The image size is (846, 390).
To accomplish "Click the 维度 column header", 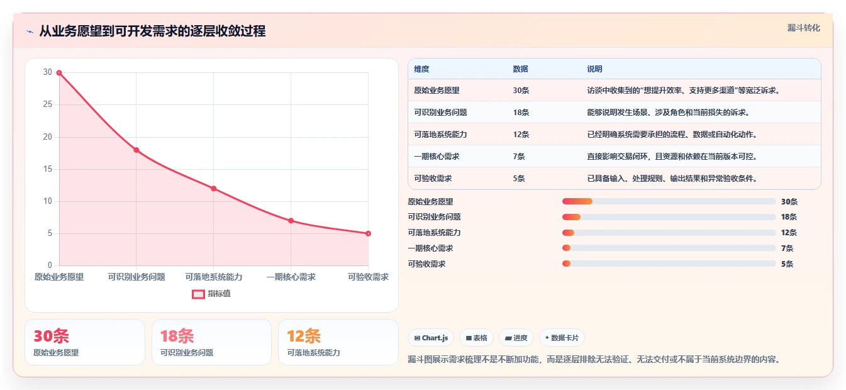I will pyautogui.click(x=421, y=69).
